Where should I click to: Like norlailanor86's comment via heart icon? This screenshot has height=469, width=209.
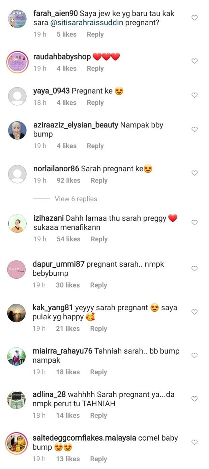(x=195, y=173)
